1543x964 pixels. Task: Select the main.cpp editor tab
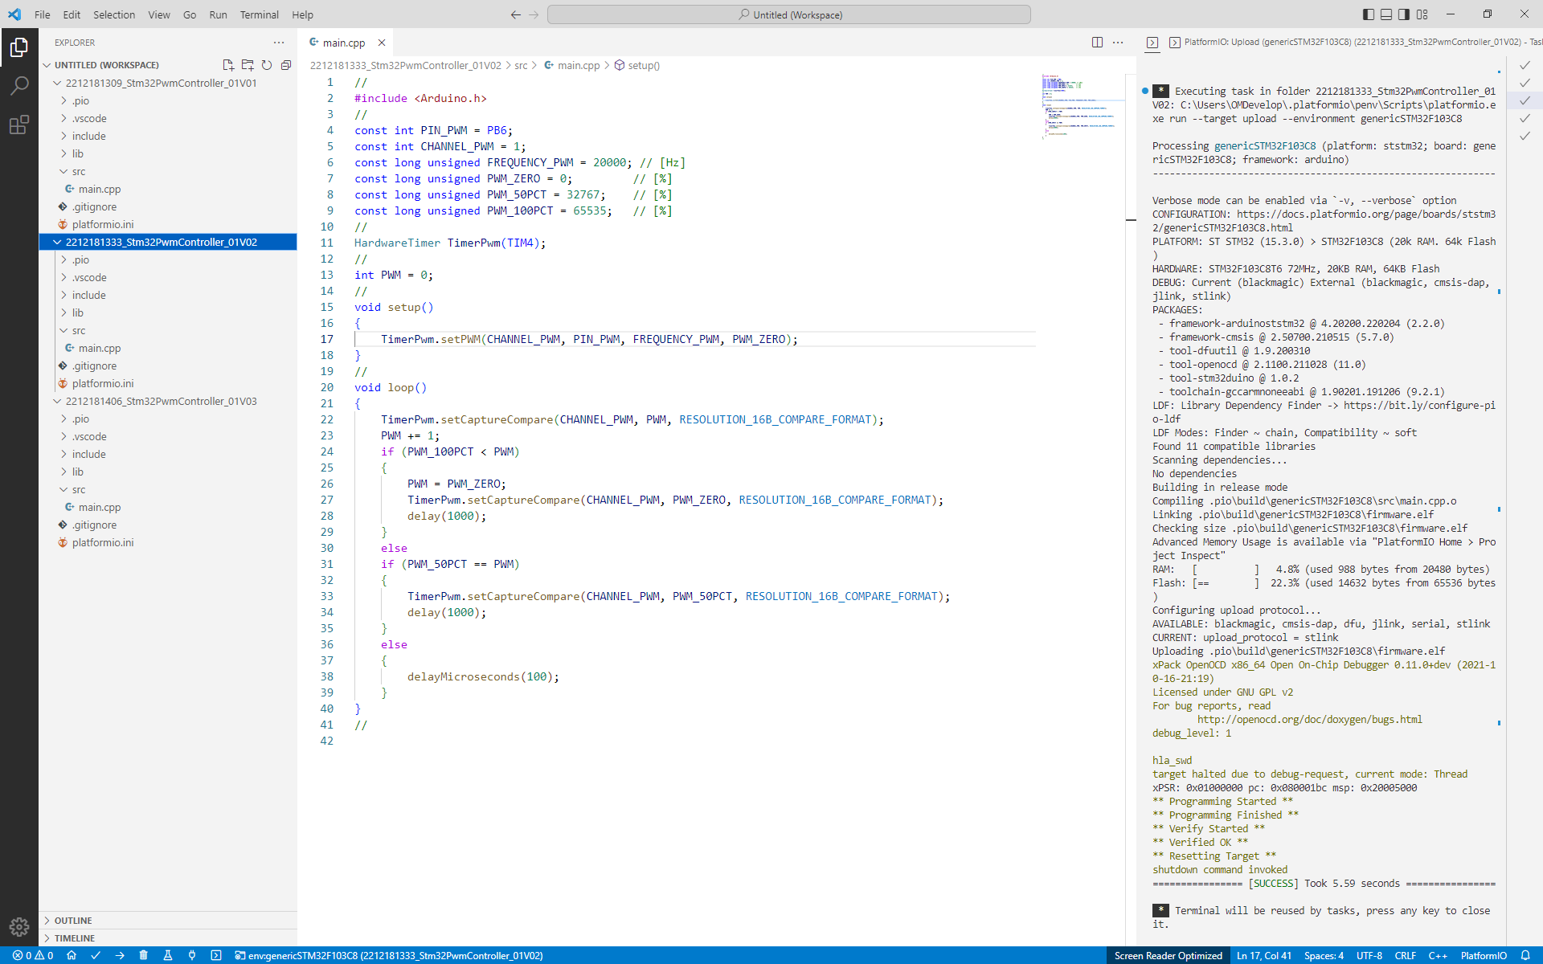tap(342, 43)
